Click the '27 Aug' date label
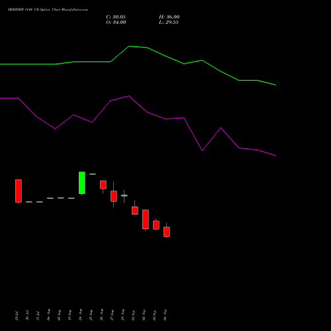The width and height of the screenshot is (331, 331). pos(112,315)
